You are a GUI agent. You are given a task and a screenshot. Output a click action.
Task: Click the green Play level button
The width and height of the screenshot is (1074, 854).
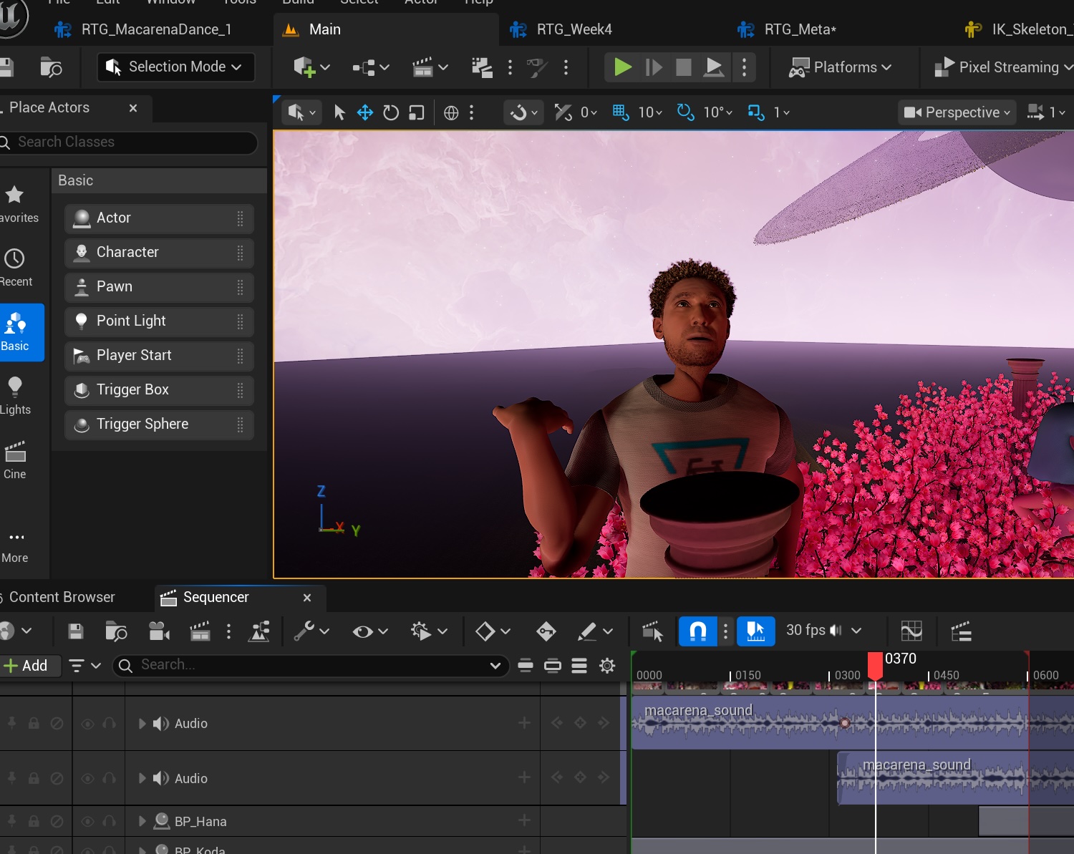point(622,67)
